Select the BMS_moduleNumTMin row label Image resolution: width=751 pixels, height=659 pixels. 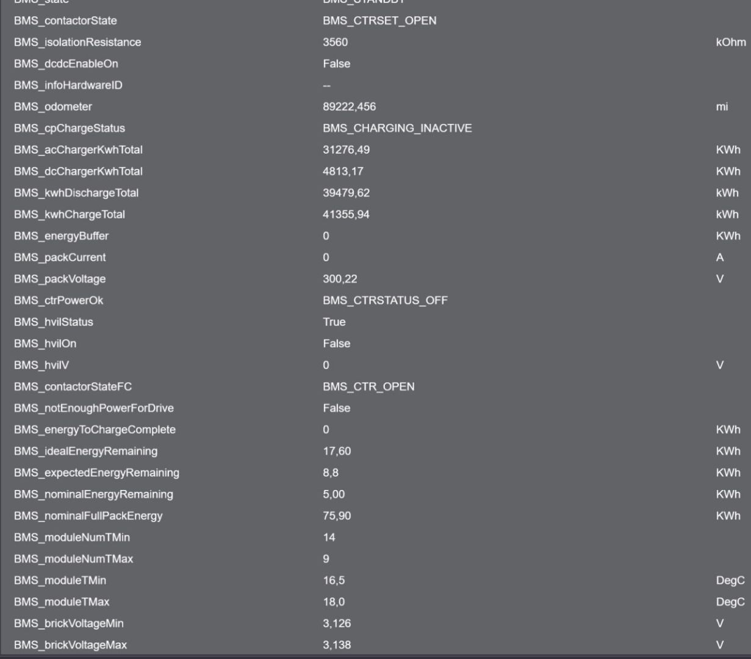[x=72, y=538]
